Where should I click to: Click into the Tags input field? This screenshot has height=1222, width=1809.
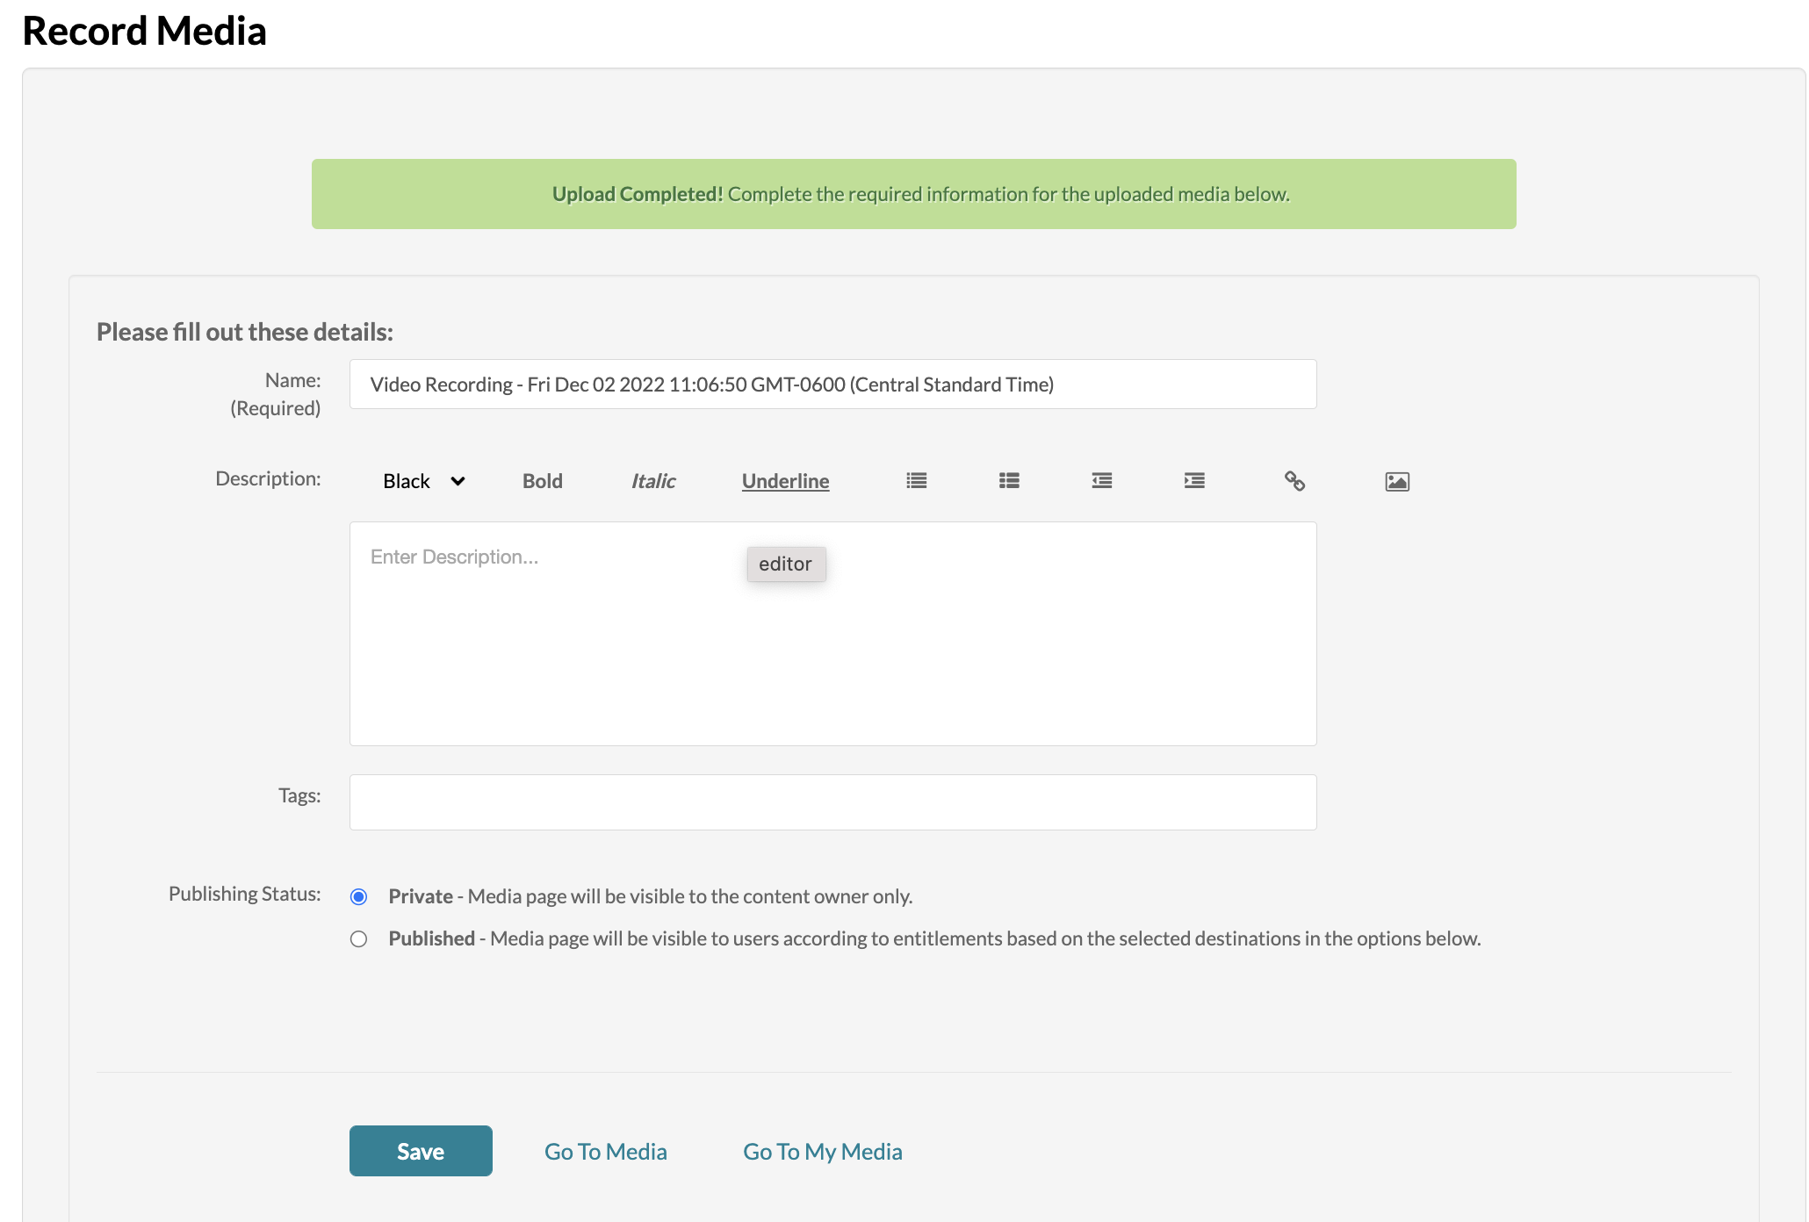point(832,802)
